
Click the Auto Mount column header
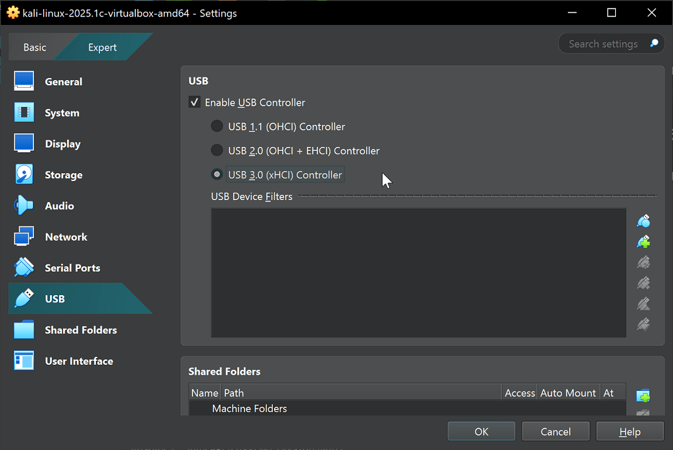point(569,392)
